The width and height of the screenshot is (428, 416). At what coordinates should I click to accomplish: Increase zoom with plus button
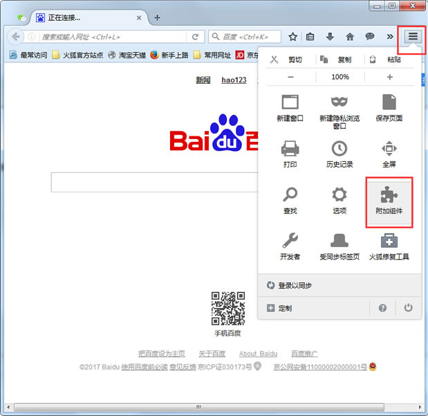point(390,77)
